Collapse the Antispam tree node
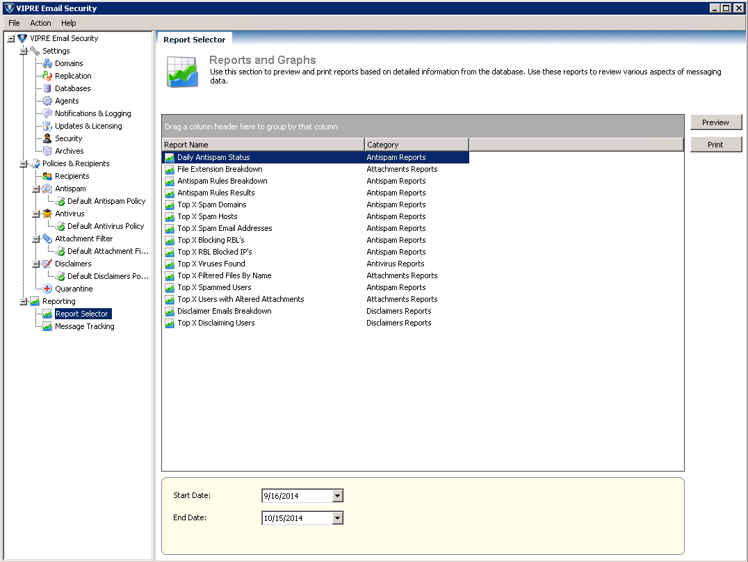Screen dimensions: 748x562 pyautogui.click(x=35, y=189)
